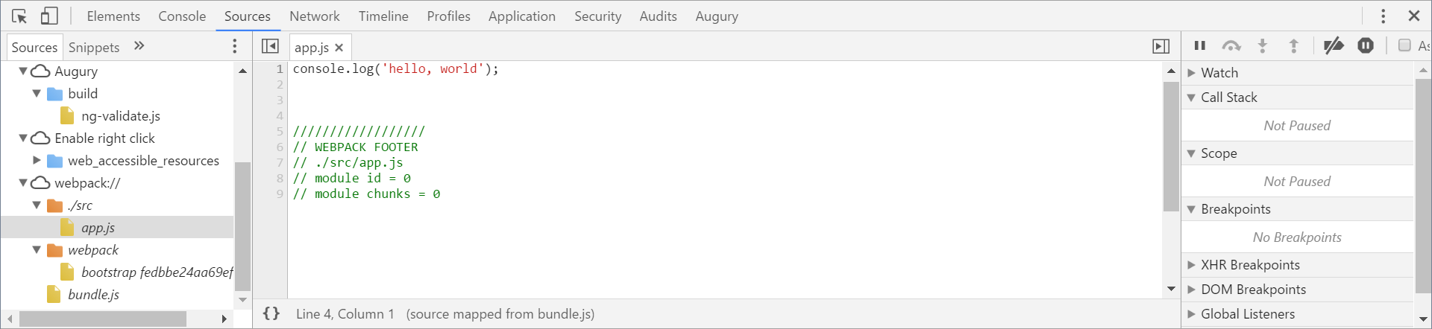Image resolution: width=1432 pixels, height=329 pixels.
Task: Open DevTools customize three-dot menu
Action: click(x=1383, y=16)
